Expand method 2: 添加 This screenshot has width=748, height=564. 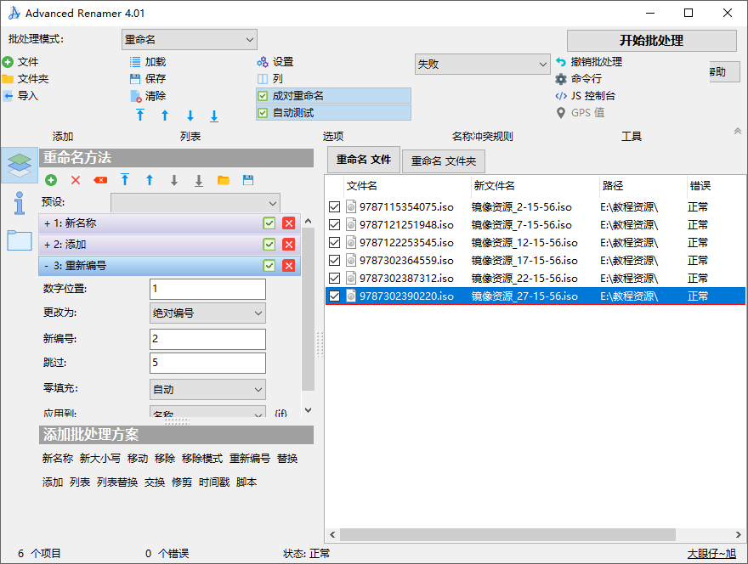(47, 245)
